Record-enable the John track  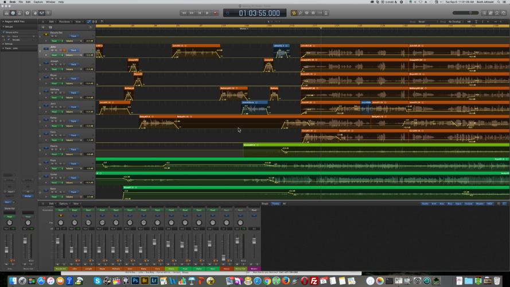(60, 51)
